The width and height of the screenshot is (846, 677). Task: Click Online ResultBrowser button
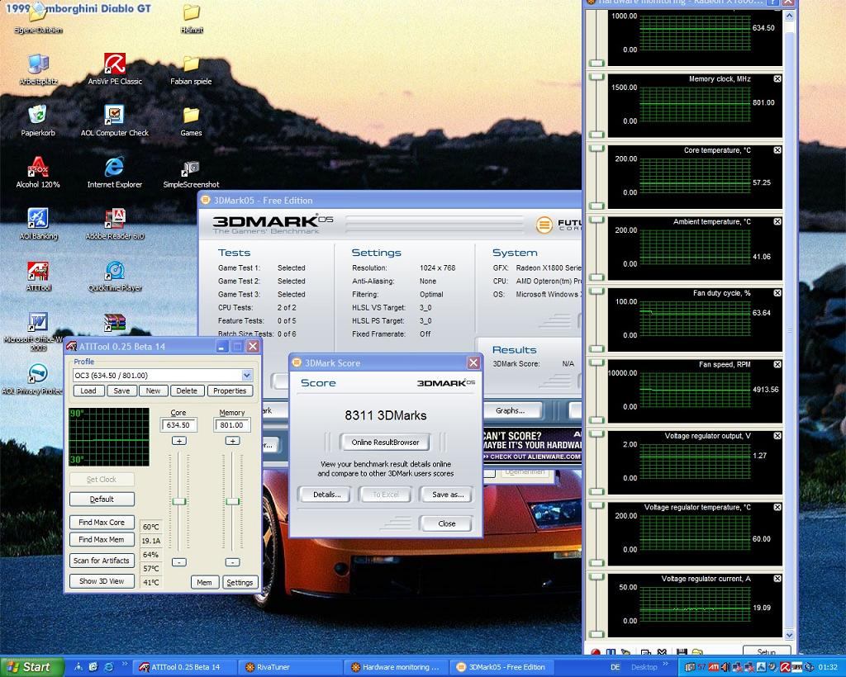pos(385,442)
